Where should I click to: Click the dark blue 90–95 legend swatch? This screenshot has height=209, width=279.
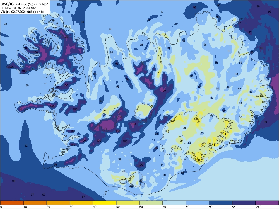click(221, 203)
